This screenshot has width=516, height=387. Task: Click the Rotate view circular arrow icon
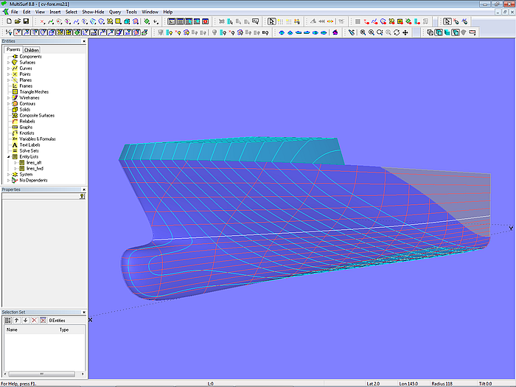click(397, 32)
